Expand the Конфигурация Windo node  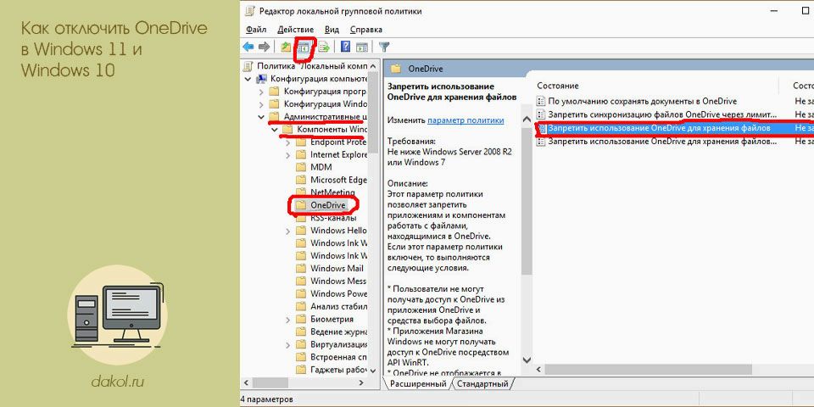click(x=262, y=103)
